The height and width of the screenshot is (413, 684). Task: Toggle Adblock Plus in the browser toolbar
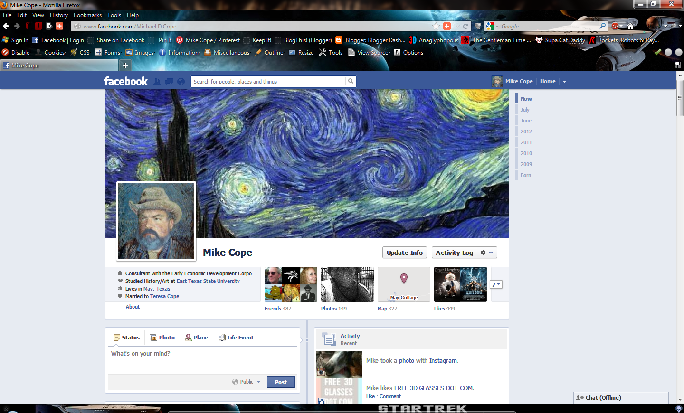614,26
